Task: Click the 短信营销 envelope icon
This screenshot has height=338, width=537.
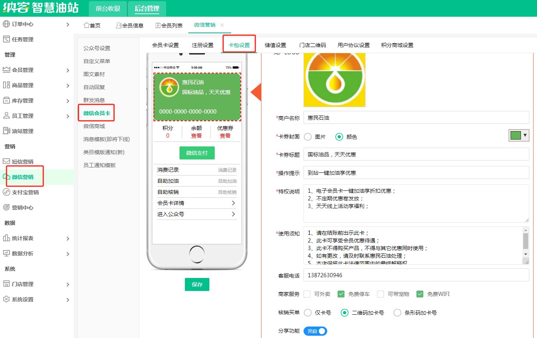Action: tap(6, 162)
